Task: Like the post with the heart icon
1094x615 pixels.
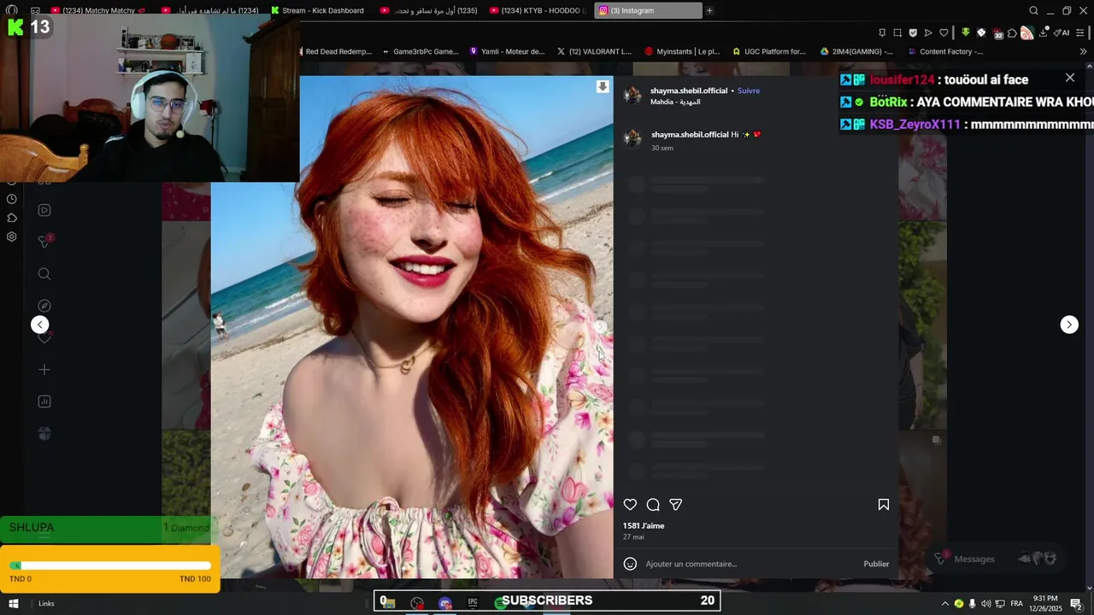Action: click(x=630, y=505)
